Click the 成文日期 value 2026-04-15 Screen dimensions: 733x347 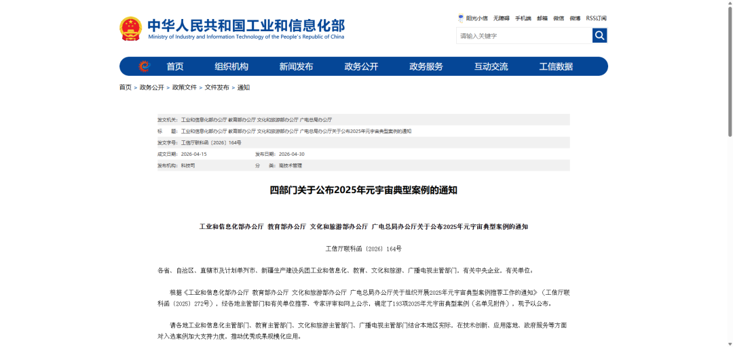coord(193,154)
